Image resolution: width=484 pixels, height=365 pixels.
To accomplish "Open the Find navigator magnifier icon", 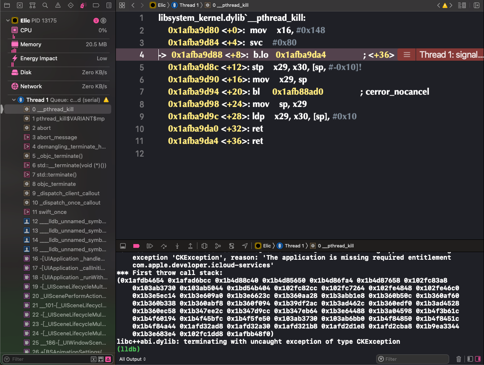I will 45,5.
